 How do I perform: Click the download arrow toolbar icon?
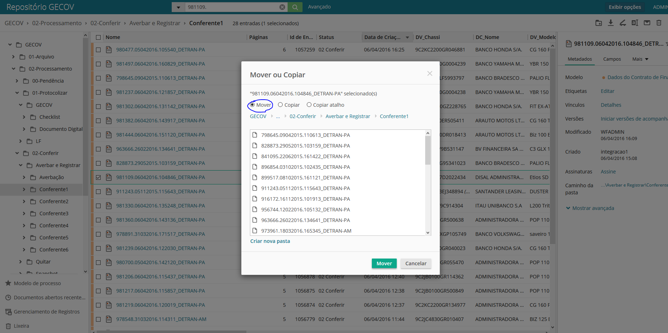point(611,23)
